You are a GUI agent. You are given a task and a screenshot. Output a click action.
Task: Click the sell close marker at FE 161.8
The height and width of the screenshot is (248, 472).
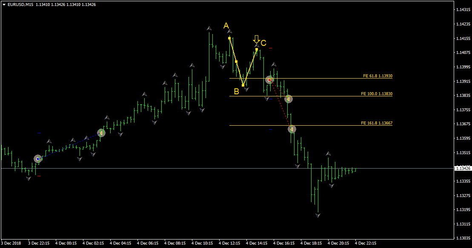[x=292, y=129]
